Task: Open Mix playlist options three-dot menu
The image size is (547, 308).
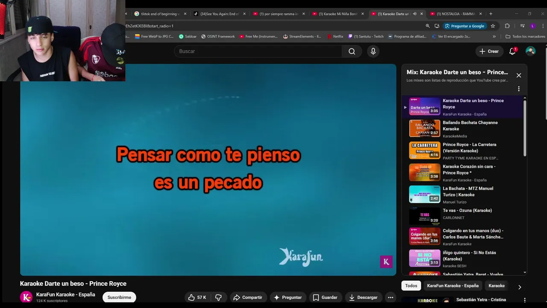Action: (519, 89)
